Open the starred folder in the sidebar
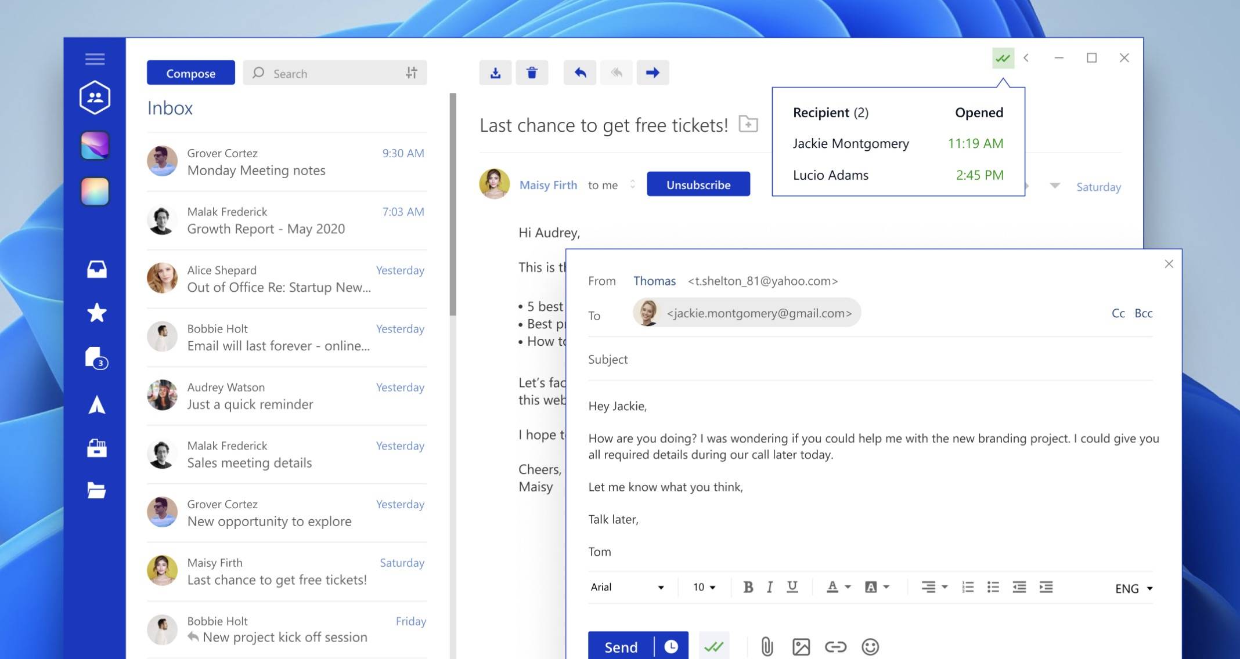 [96, 313]
